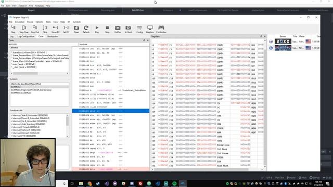Select the Scene_ProcessMajor callstack entry
The height and width of the screenshot is (187, 333).
tap(40, 58)
